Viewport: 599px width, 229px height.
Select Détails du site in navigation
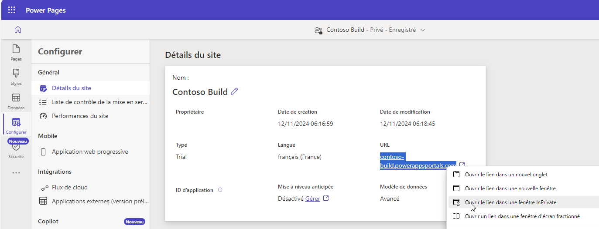point(91,88)
